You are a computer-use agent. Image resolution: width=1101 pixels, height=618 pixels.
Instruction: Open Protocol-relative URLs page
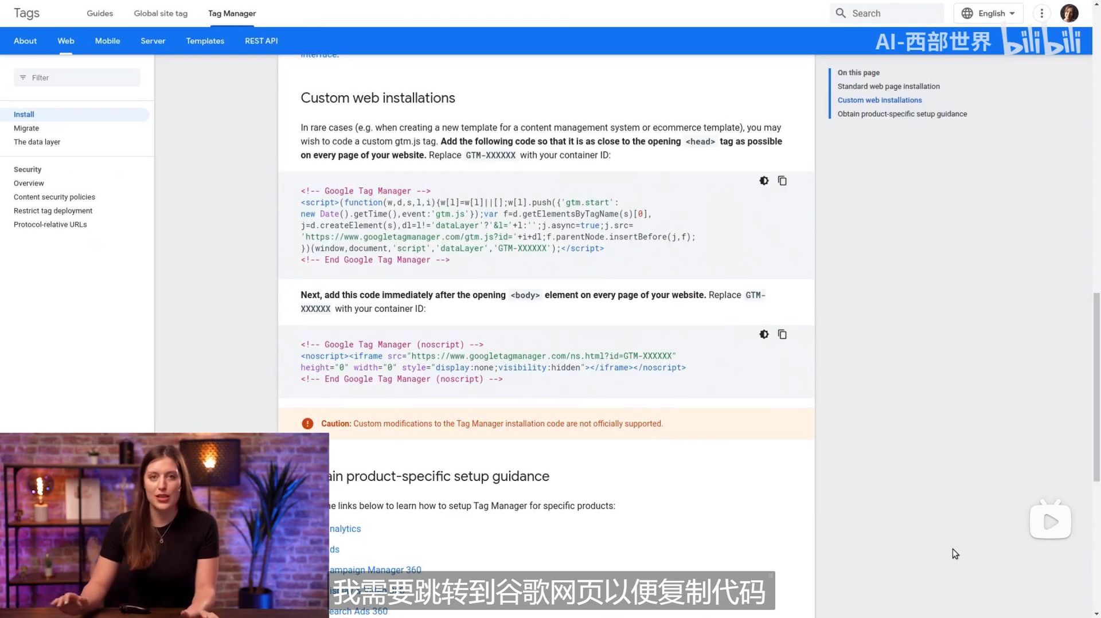(50, 225)
